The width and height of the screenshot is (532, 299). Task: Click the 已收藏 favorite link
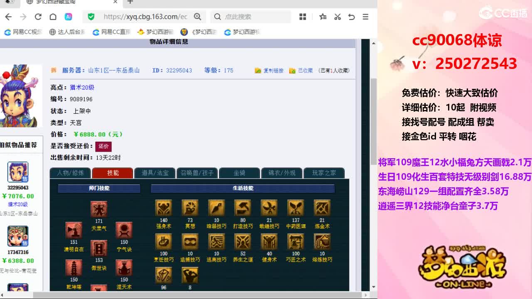click(x=302, y=71)
